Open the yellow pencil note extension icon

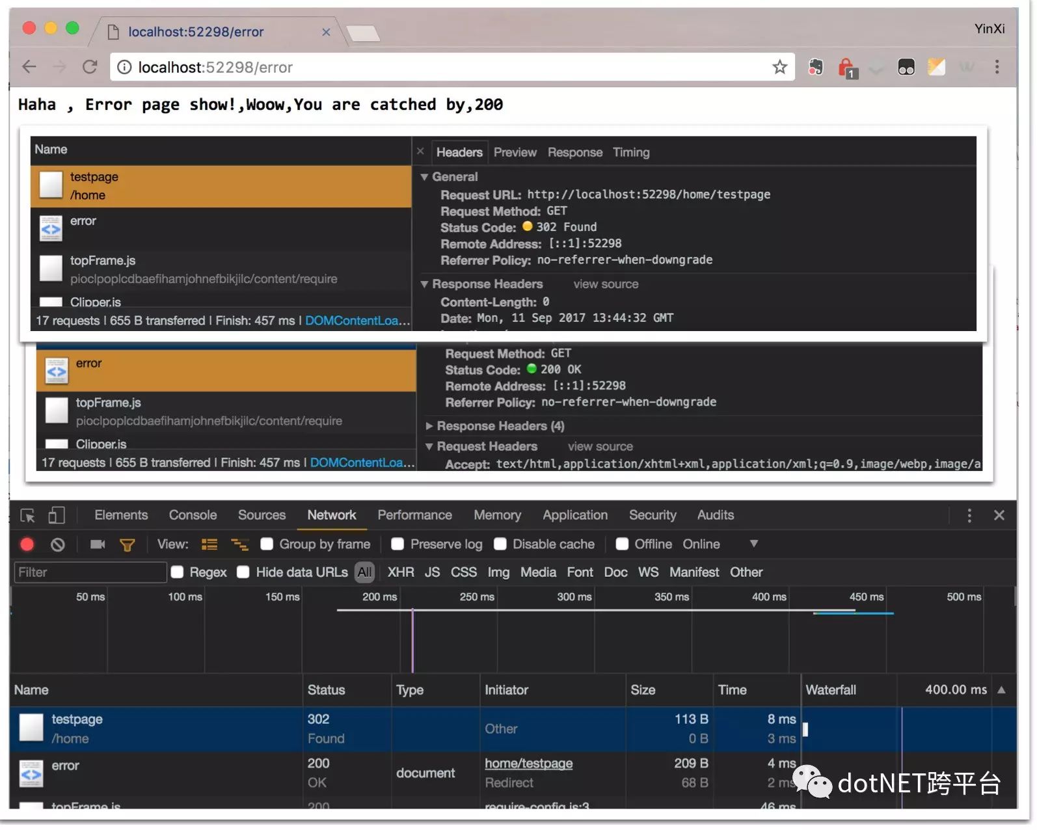point(937,67)
